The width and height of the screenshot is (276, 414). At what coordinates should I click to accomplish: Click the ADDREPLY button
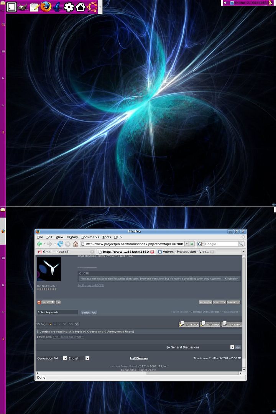point(210,324)
